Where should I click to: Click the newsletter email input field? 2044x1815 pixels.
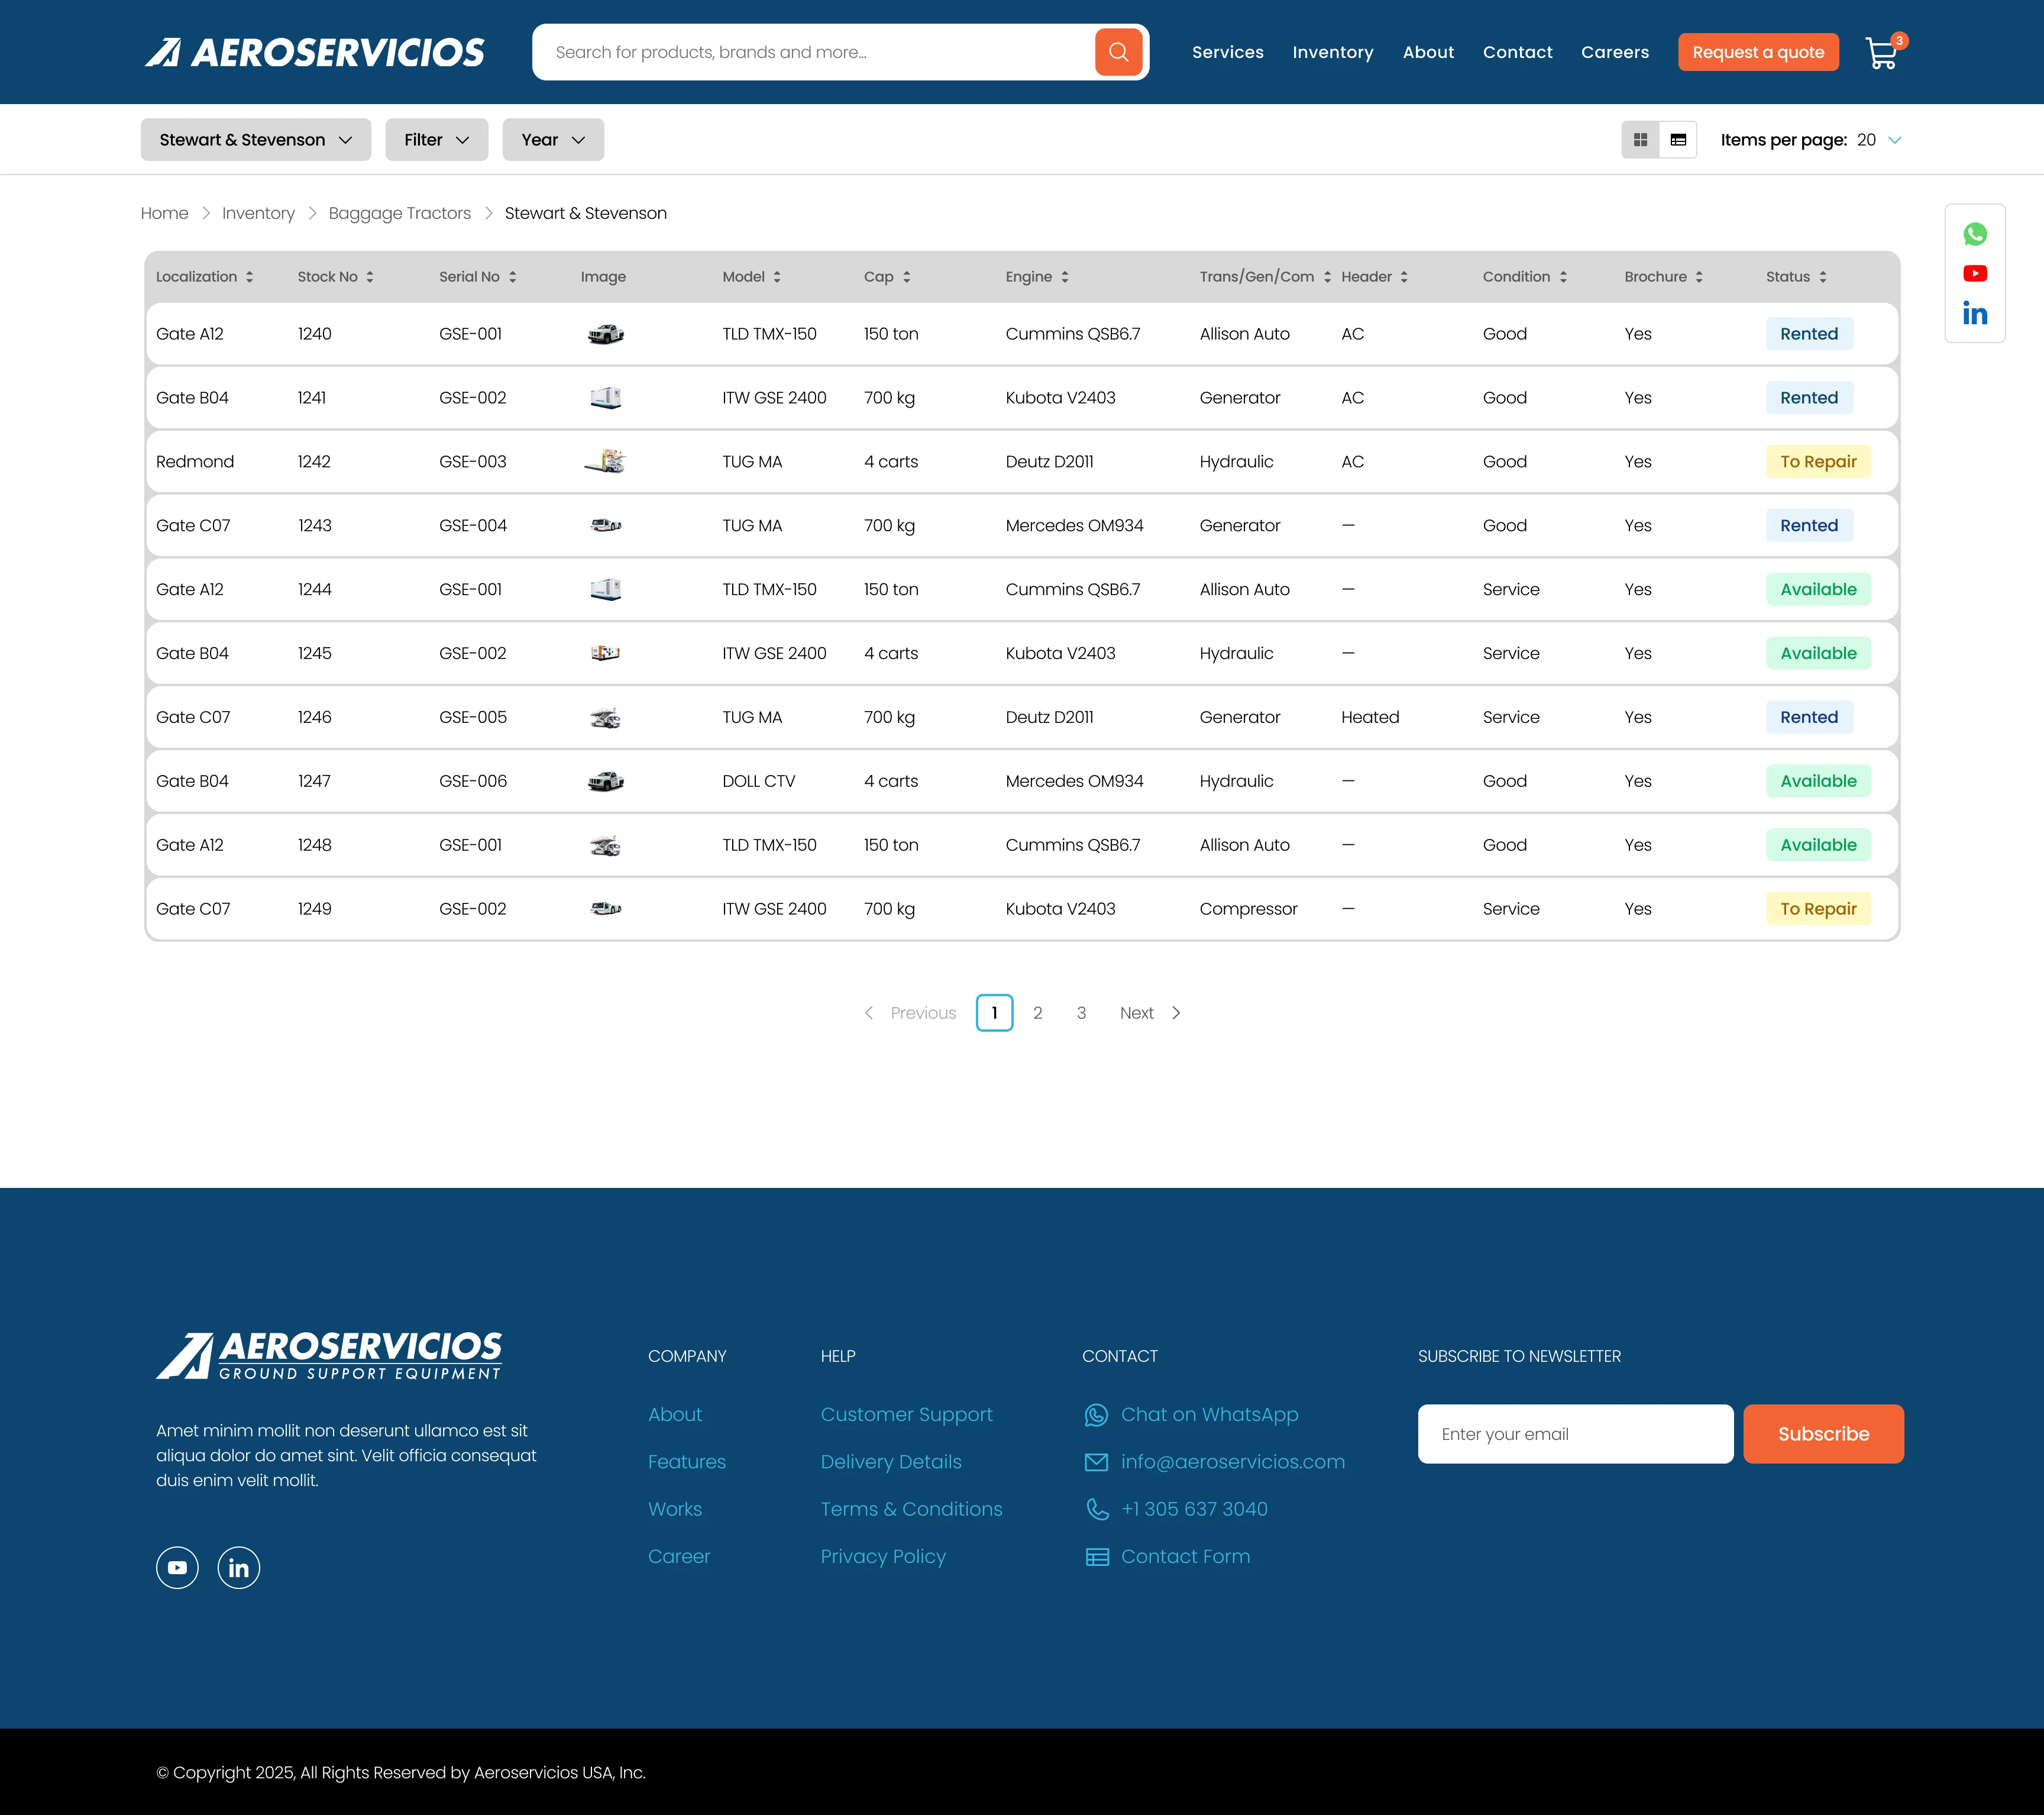[1575, 1433]
